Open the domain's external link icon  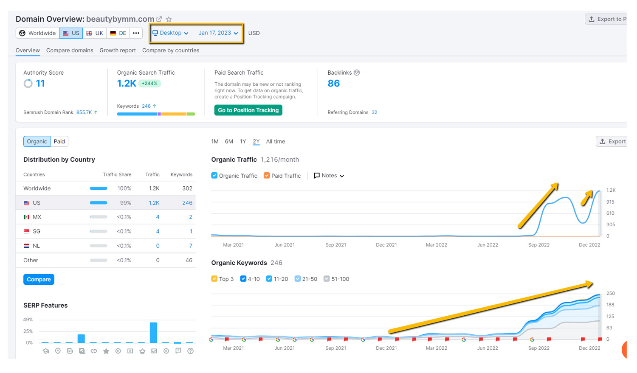(x=159, y=19)
